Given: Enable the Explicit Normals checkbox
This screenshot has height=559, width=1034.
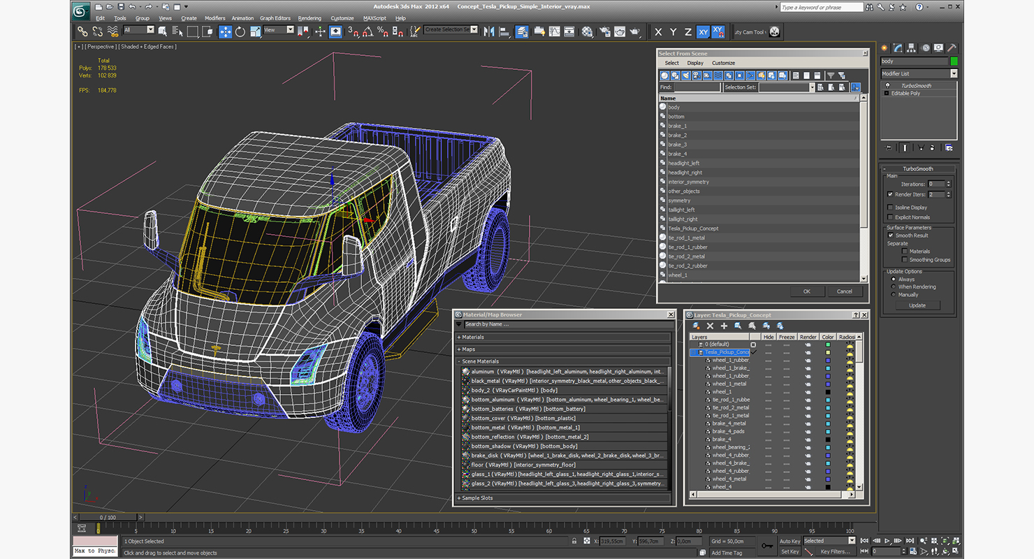Looking at the screenshot, I should coord(890,217).
